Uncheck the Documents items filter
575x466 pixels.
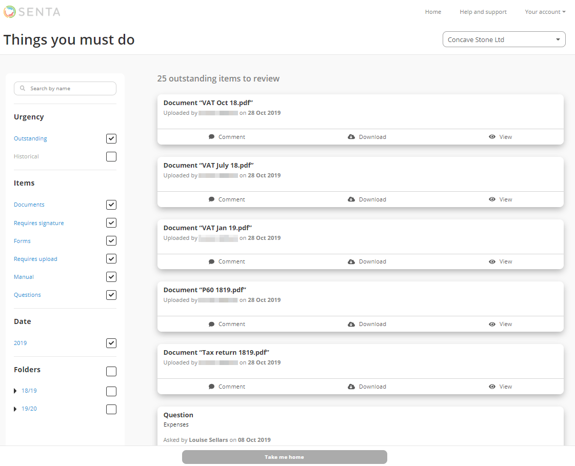pos(111,205)
